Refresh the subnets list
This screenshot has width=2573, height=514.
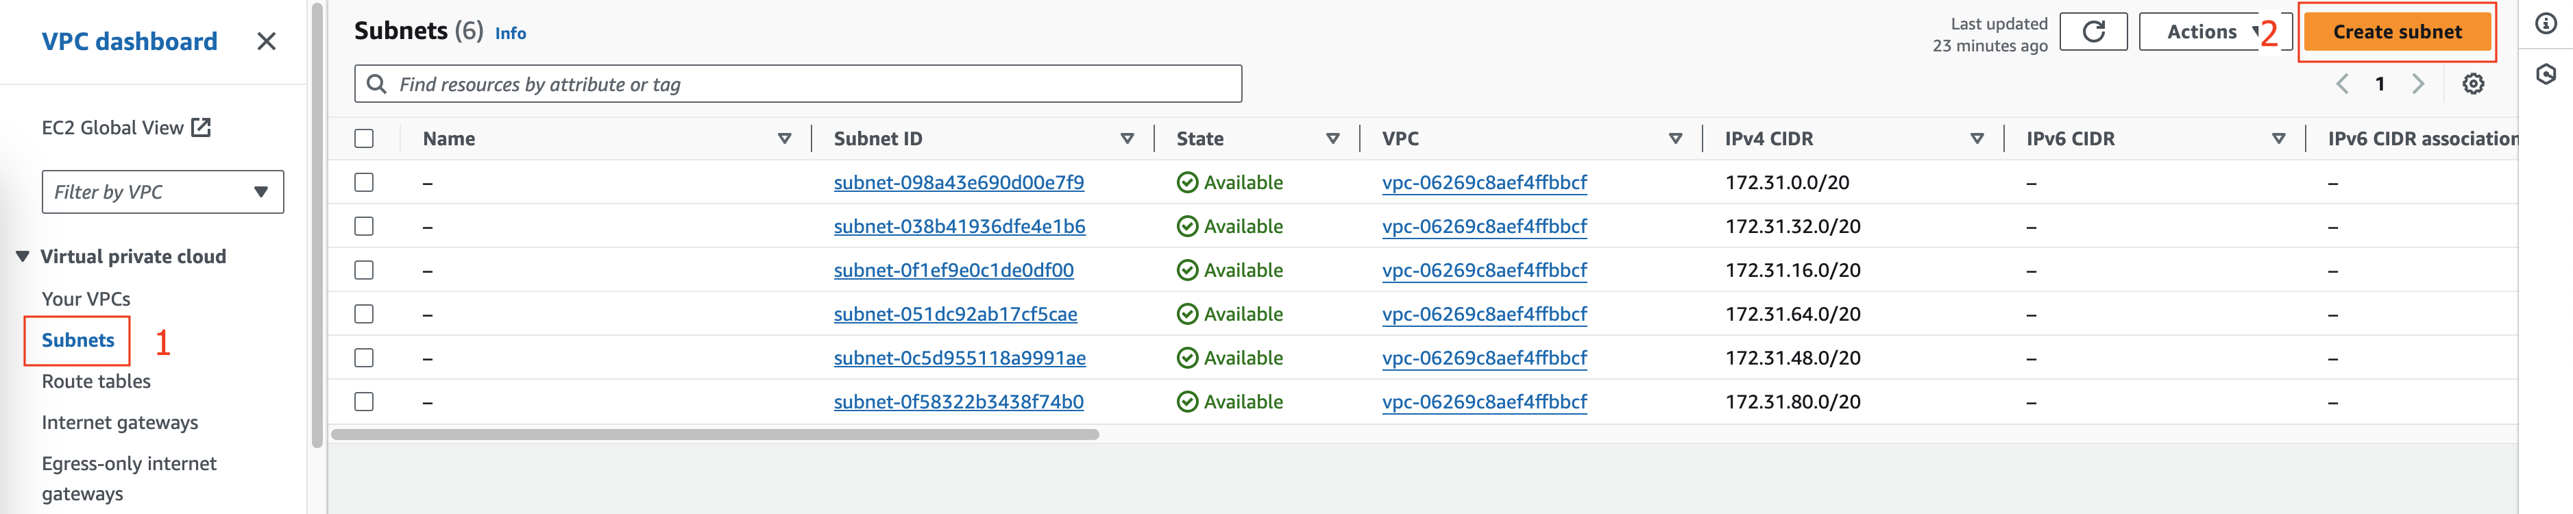(2093, 32)
